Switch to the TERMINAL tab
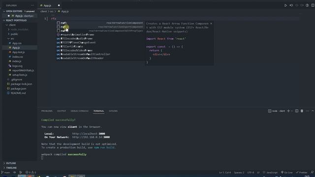The width and height of the screenshot is (315, 177). [98, 111]
